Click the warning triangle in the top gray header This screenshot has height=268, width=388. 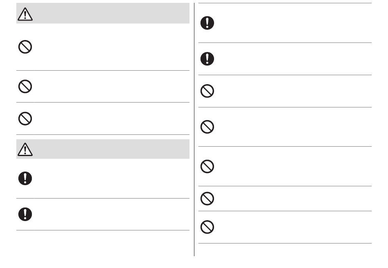point(25,14)
